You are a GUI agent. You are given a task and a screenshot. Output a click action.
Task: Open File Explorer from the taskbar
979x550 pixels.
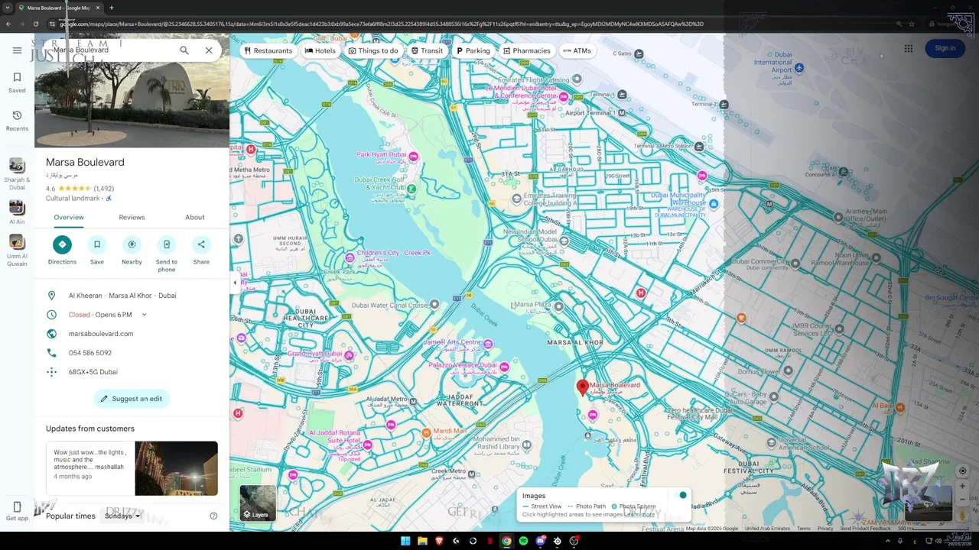422,541
